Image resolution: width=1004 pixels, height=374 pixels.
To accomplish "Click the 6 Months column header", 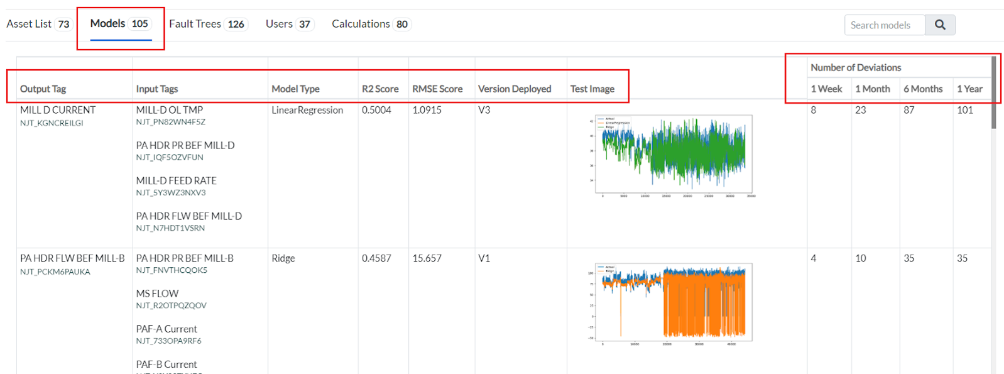I will [x=923, y=89].
